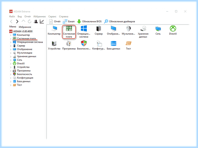The height and width of the screenshot is (148, 198).
Task: Select Системная плата in the sidebar tree
Action: 24,38
